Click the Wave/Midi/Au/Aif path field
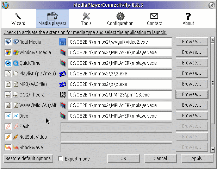 click(x=120, y=105)
